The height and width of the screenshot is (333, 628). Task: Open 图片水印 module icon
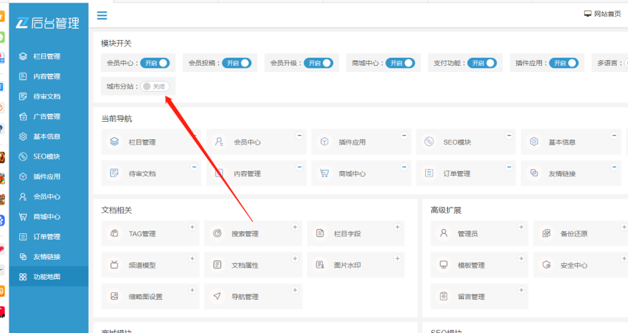point(320,265)
